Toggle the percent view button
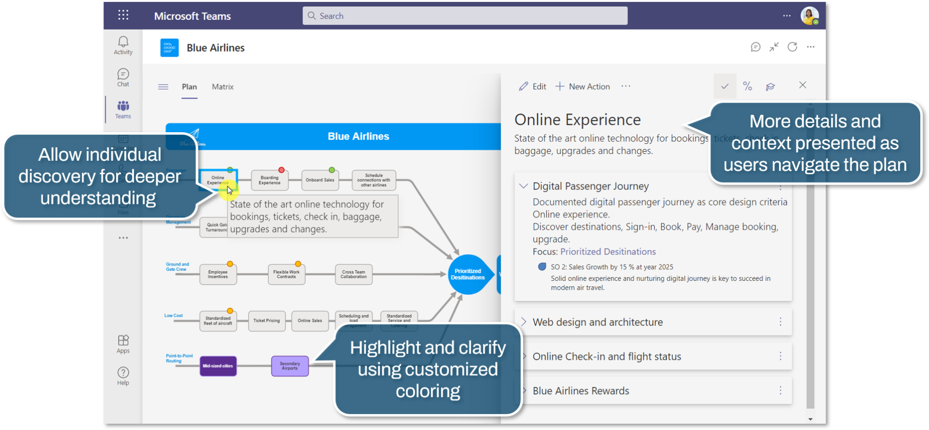The image size is (929, 430). click(x=748, y=86)
